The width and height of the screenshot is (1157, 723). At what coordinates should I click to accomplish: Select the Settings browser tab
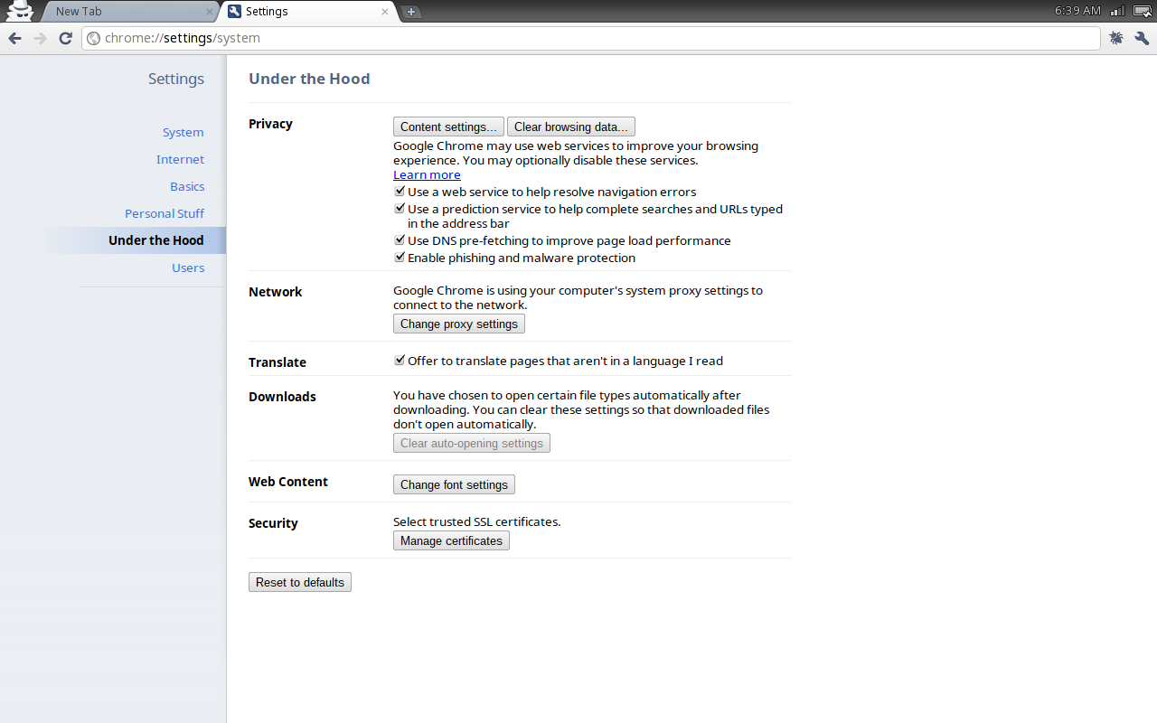pos(307,12)
